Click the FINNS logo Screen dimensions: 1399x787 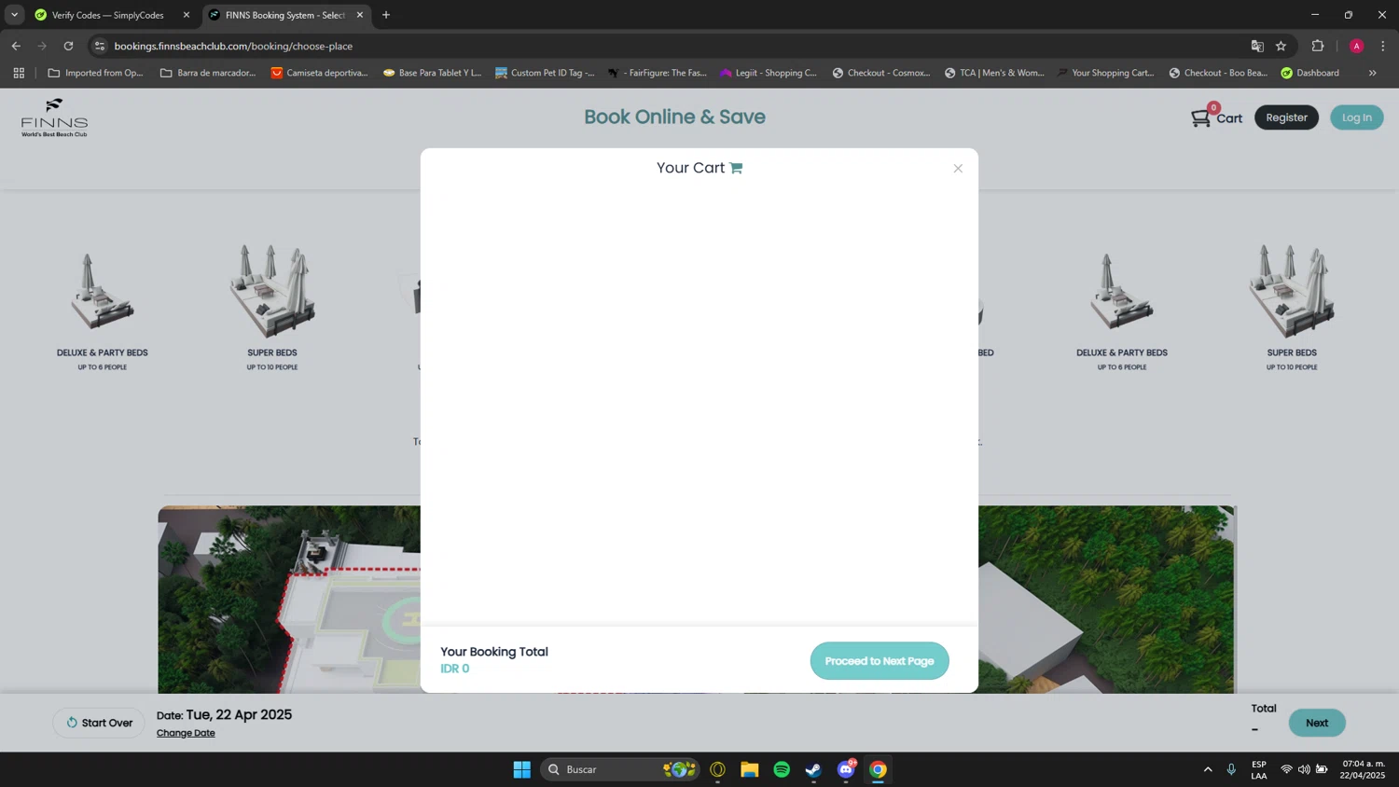pyautogui.click(x=54, y=117)
